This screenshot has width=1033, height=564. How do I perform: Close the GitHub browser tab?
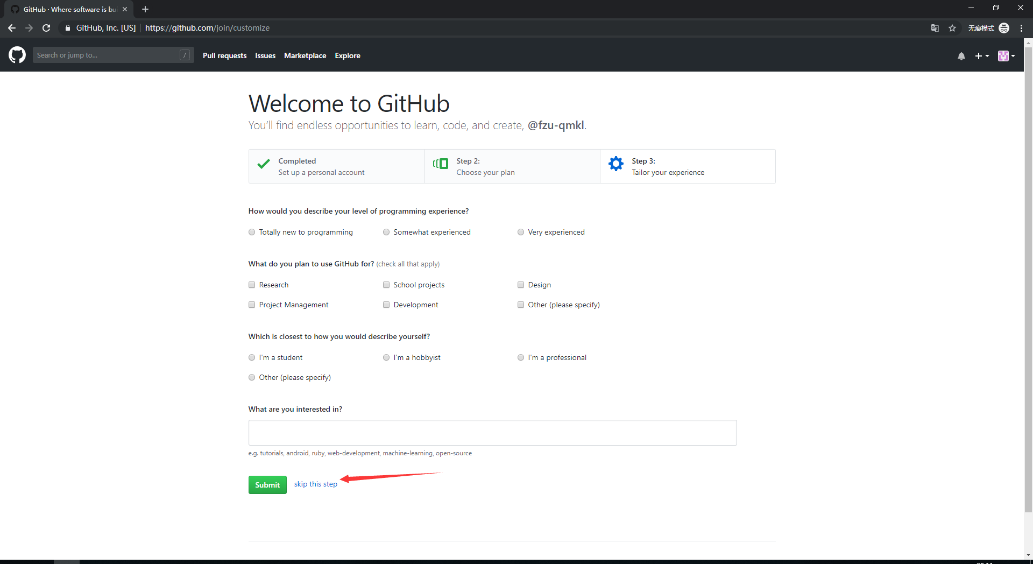125,9
